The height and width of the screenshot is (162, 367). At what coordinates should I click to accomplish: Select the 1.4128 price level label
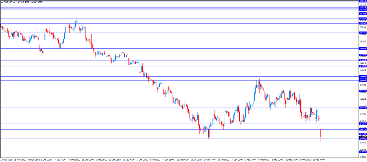(363, 134)
